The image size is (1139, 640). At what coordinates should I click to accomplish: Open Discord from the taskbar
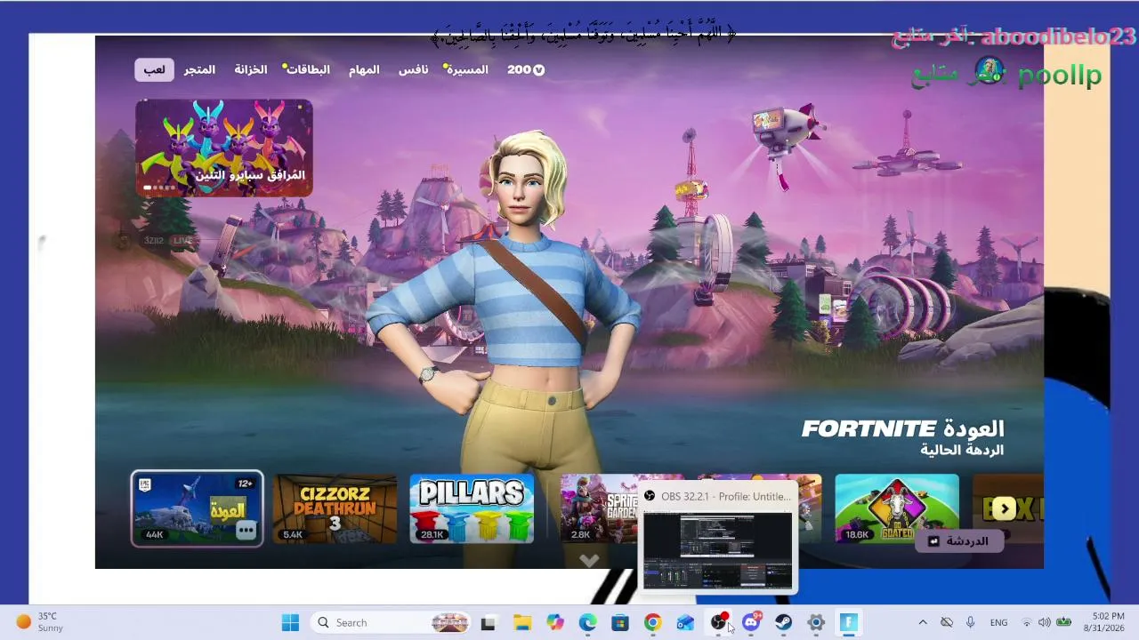751,622
